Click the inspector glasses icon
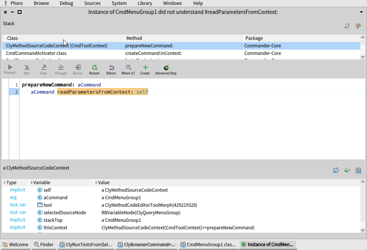The height and width of the screenshot is (250, 367). (x=347, y=170)
